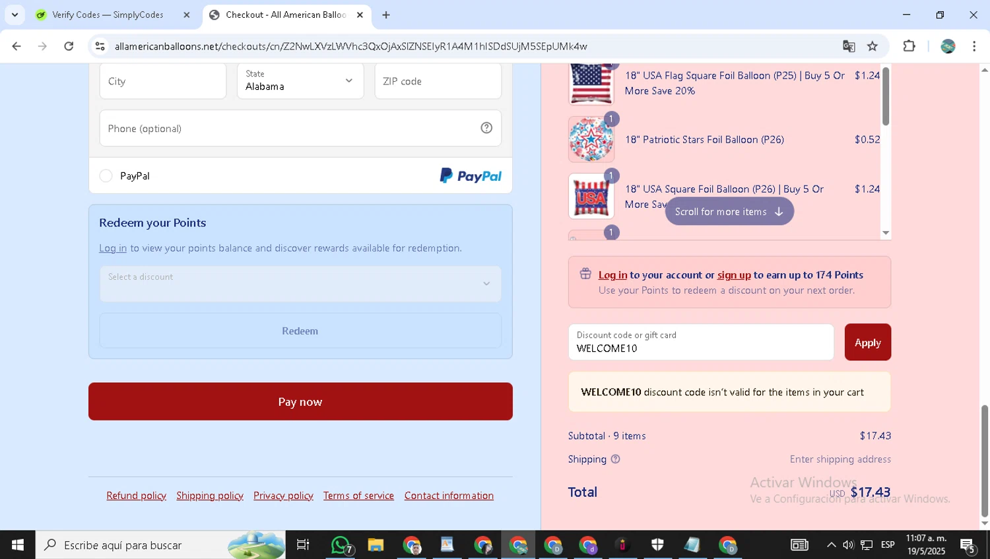The width and height of the screenshot is (990, 559).
Task: Open the Chrome profile avatar
Action: [x=948, y=46]
